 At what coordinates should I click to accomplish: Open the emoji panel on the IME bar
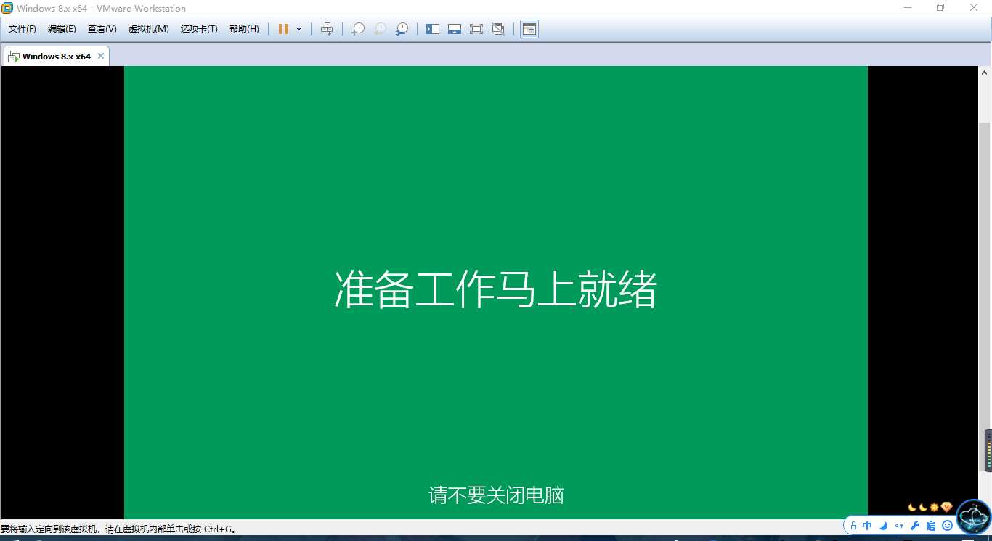click(x=946, y=526)
